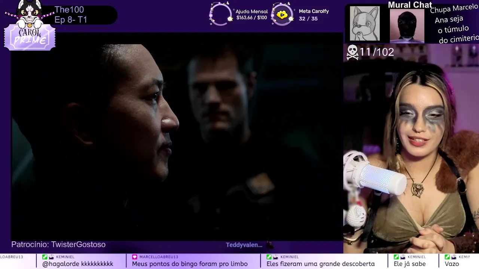Open the black masked figure thumbnail
Image resolution: width=479 pixels, height=269 pixels.
point(407,25)
